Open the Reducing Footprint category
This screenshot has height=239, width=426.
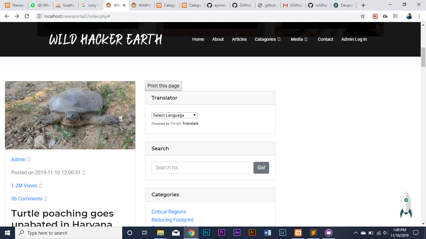click(x=172, y=220)
